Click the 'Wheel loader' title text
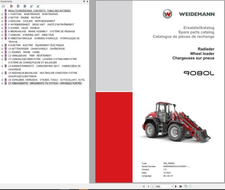The width and height of the screenshot is (225, 190). point(202,54)
